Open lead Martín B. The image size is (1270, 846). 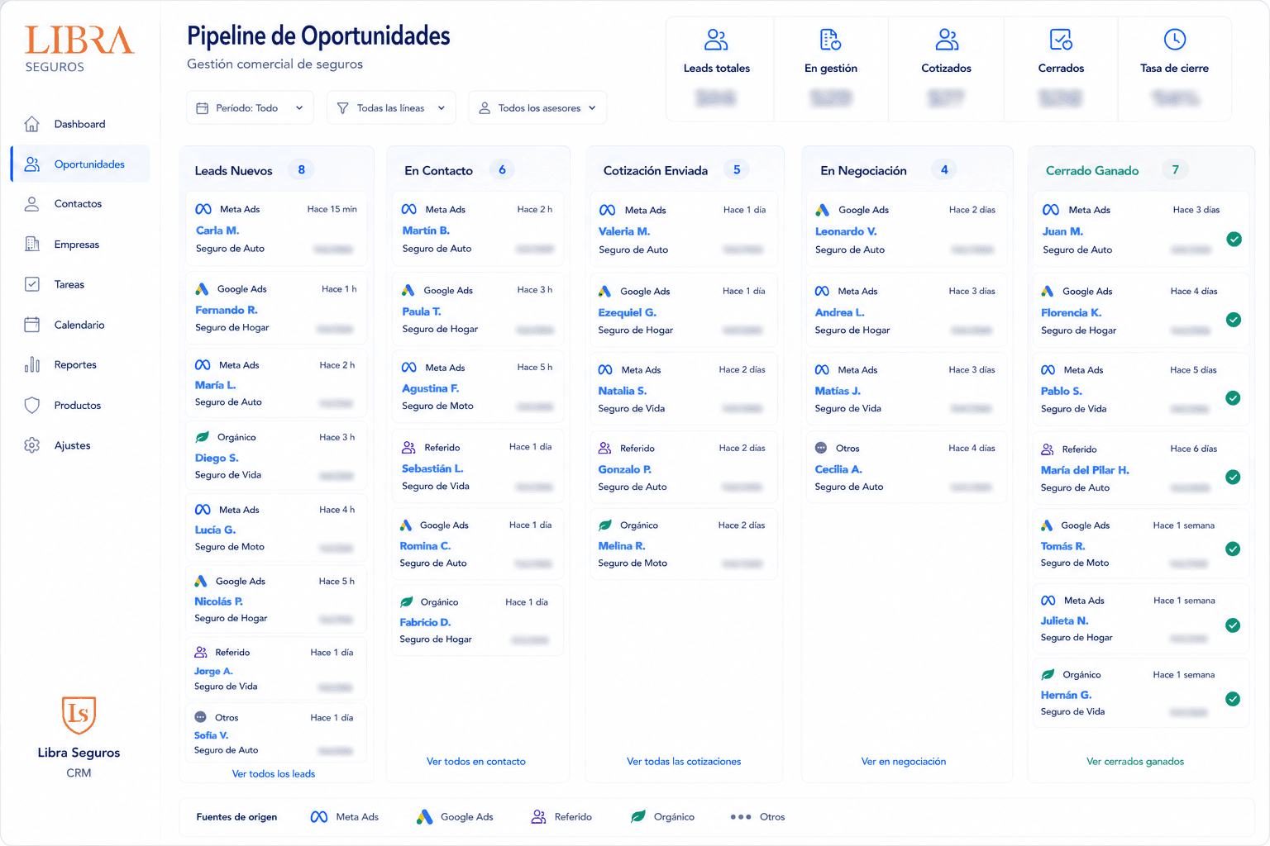click(478, 229)
